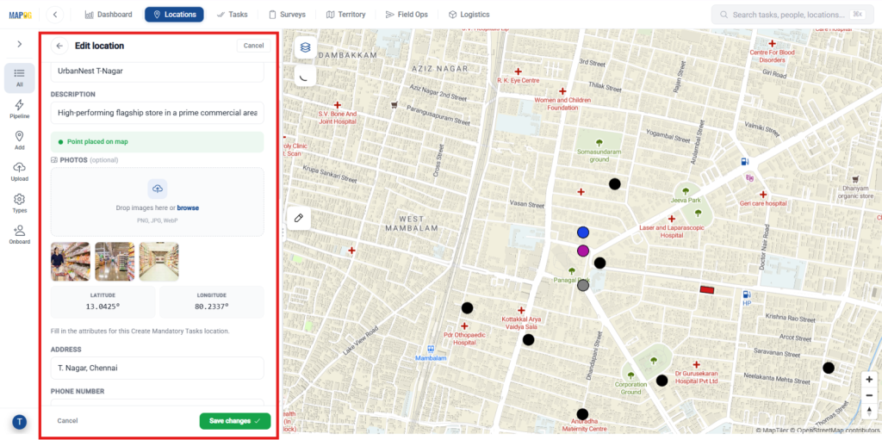Activate the pencil edit tool on map
The width and height of the screenshot is (882, 440).
point(299,218)
